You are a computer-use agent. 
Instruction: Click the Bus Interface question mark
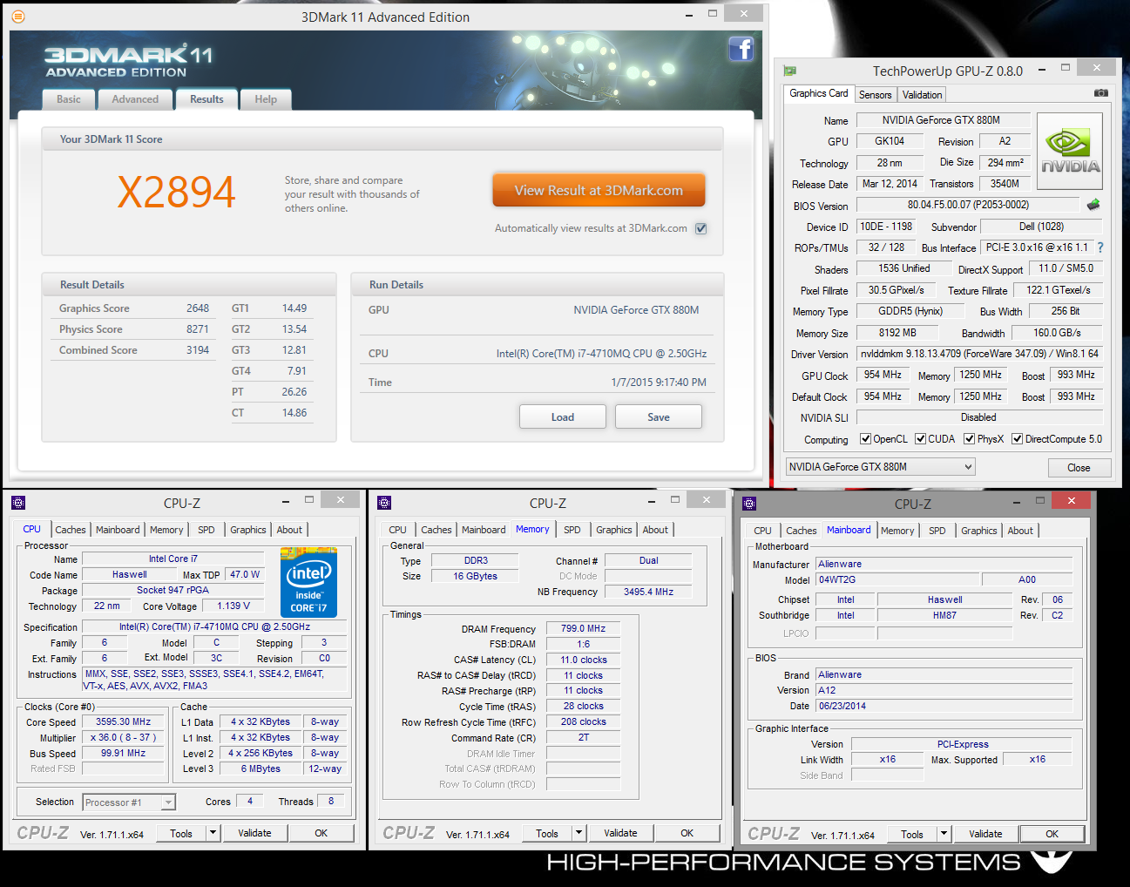(1100, 247)
